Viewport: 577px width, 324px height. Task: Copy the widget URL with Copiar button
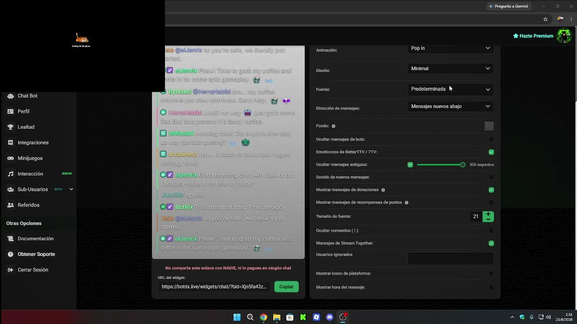click(286, 287)
